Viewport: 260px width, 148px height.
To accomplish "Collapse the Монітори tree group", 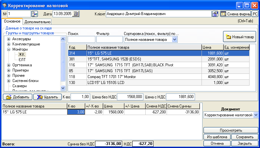I will click(x=8, y=49).
